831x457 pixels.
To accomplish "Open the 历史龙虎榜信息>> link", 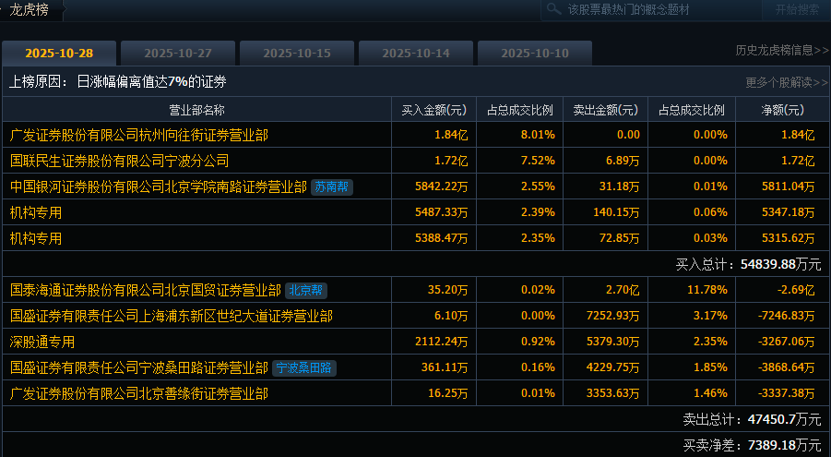I will click(781, 51).
